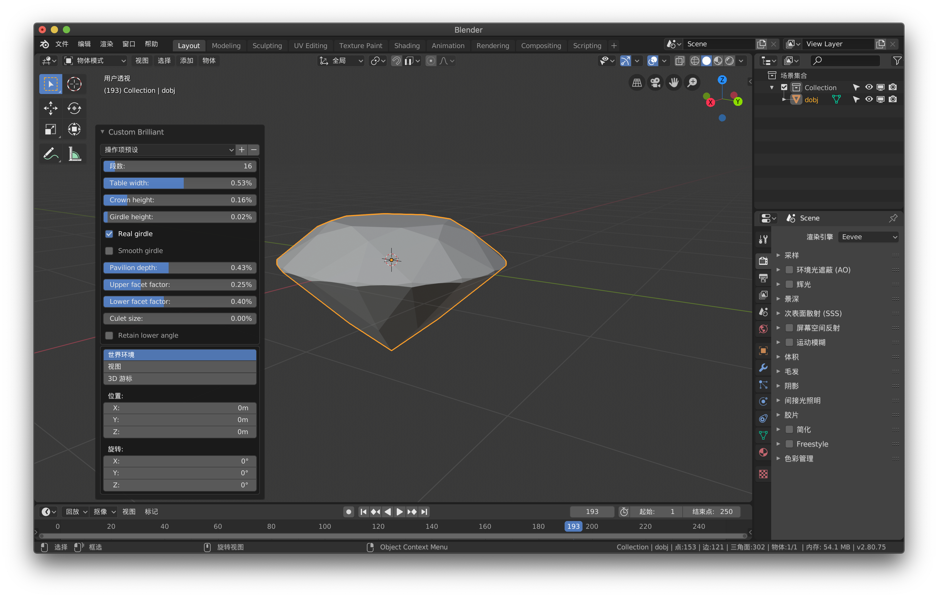Adjust the Pavilion depth slider
938x598 pixels.
[180, 268]
